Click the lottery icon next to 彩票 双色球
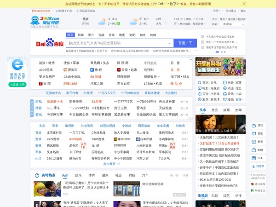 tap(200, 99)
